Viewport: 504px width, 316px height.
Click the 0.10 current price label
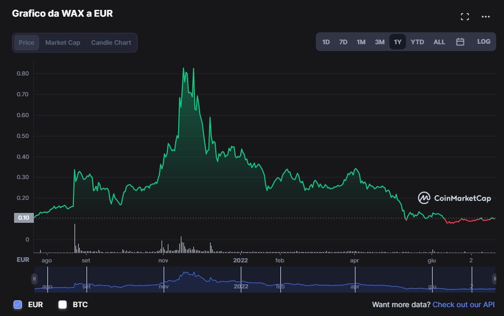pos(24,218)
